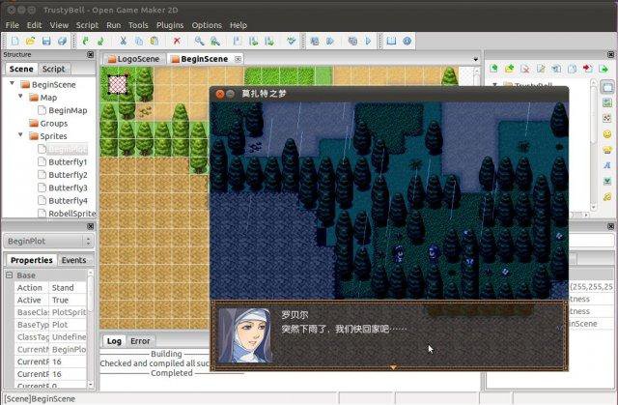Click the properties panel scrollbar down arrow
This screenshot has width=618, height=405.
click(x=90, y=384)
